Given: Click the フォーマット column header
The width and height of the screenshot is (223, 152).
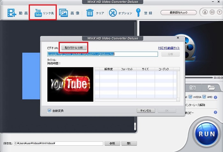Looking at the screenshot, I should [127, 69].
